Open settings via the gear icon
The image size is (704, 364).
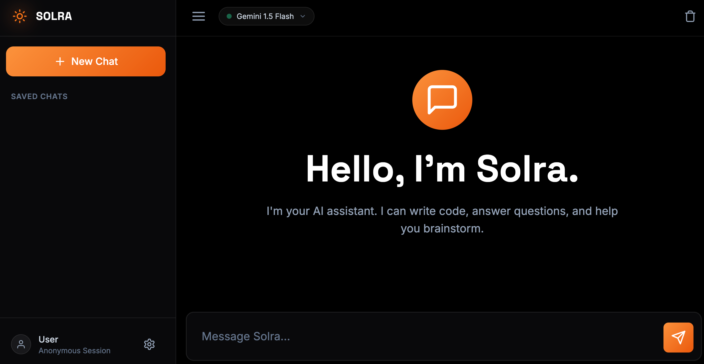pos(149,344)
